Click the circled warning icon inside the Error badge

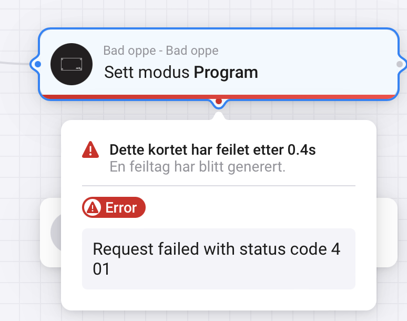93,207
